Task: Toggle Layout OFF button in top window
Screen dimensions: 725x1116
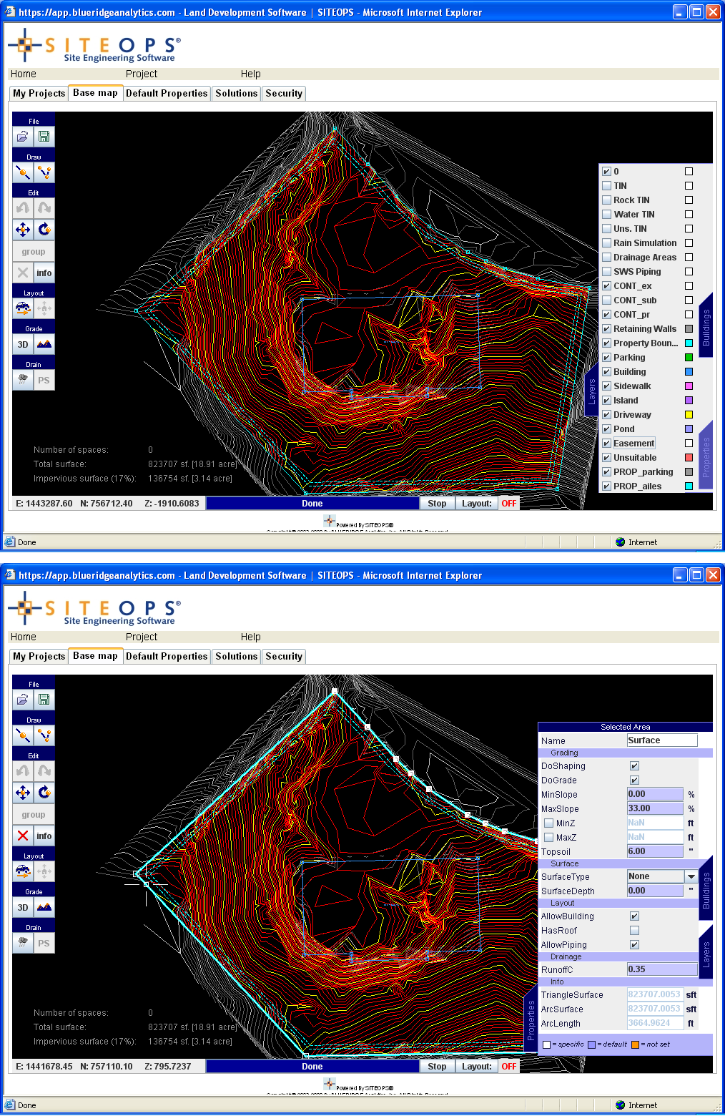Action: coord(508,504)
